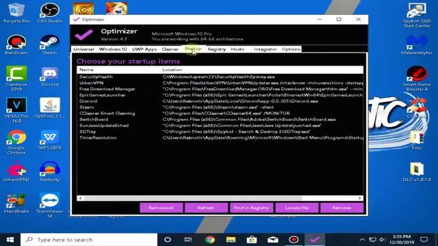The height and width of the screenshot is (246, 438).
Task: Open notification center icon
Action: 424,240
